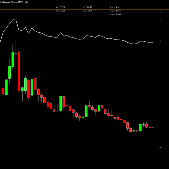The image size is (169, 169).
Task: Click the '0' price axis label at bottom
Action: [160, 147]
